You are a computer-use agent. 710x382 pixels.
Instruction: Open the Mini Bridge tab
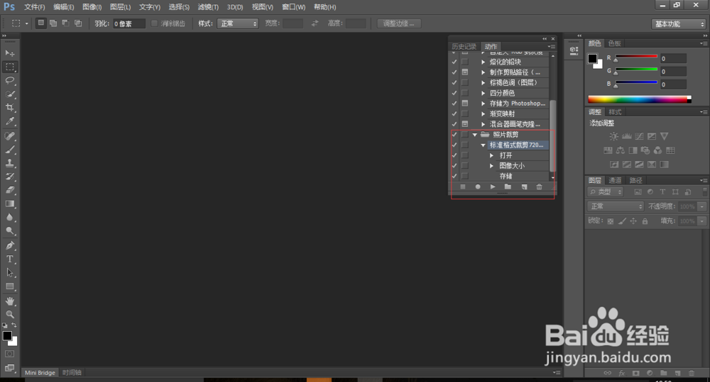40,373
